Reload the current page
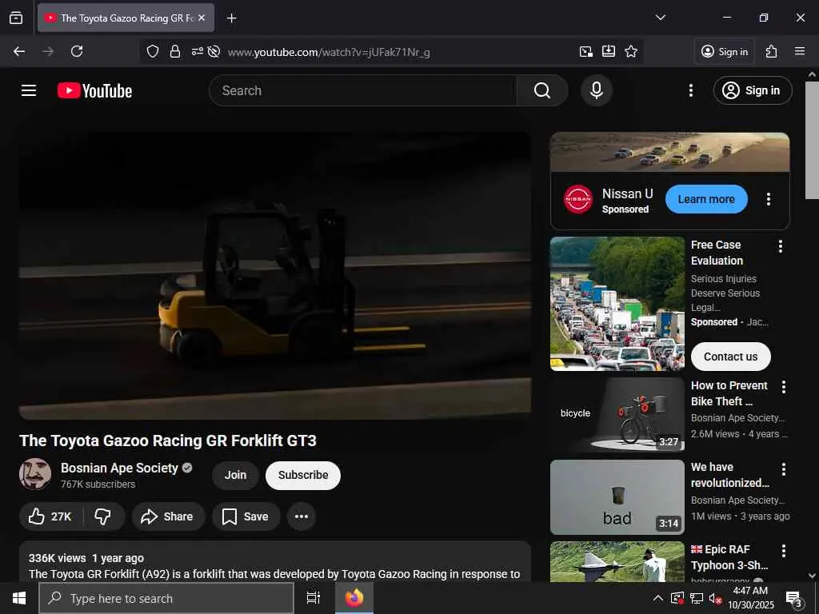The image size is (819, 614). (77, 51)
